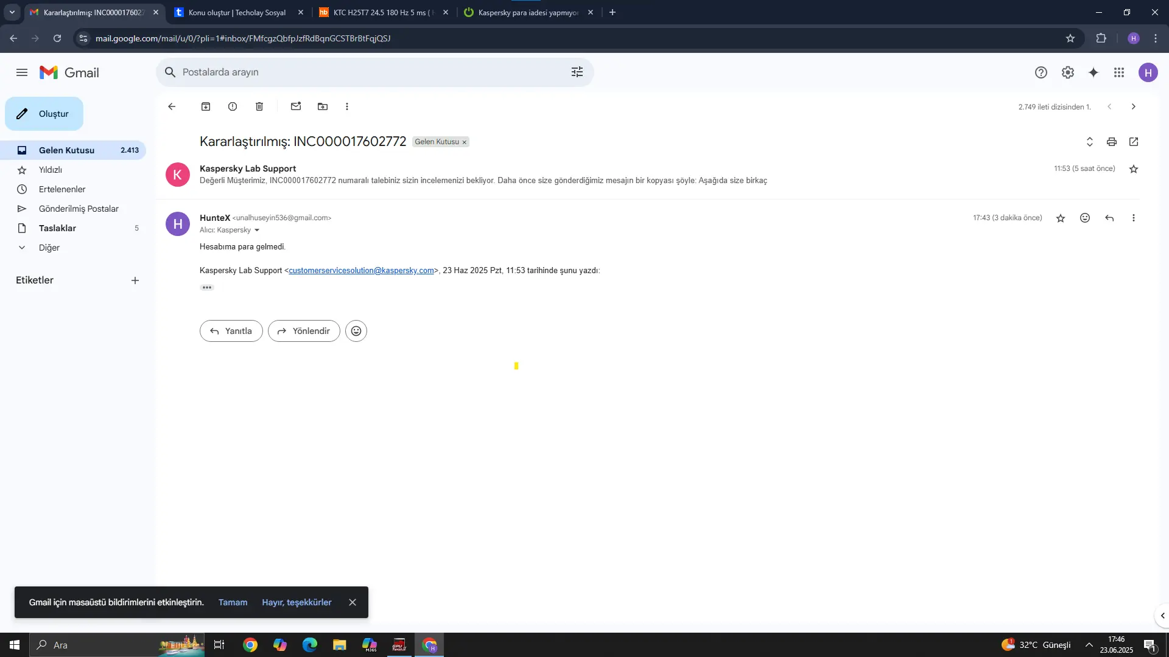Open the Windows notification center

click(1150, 645)
